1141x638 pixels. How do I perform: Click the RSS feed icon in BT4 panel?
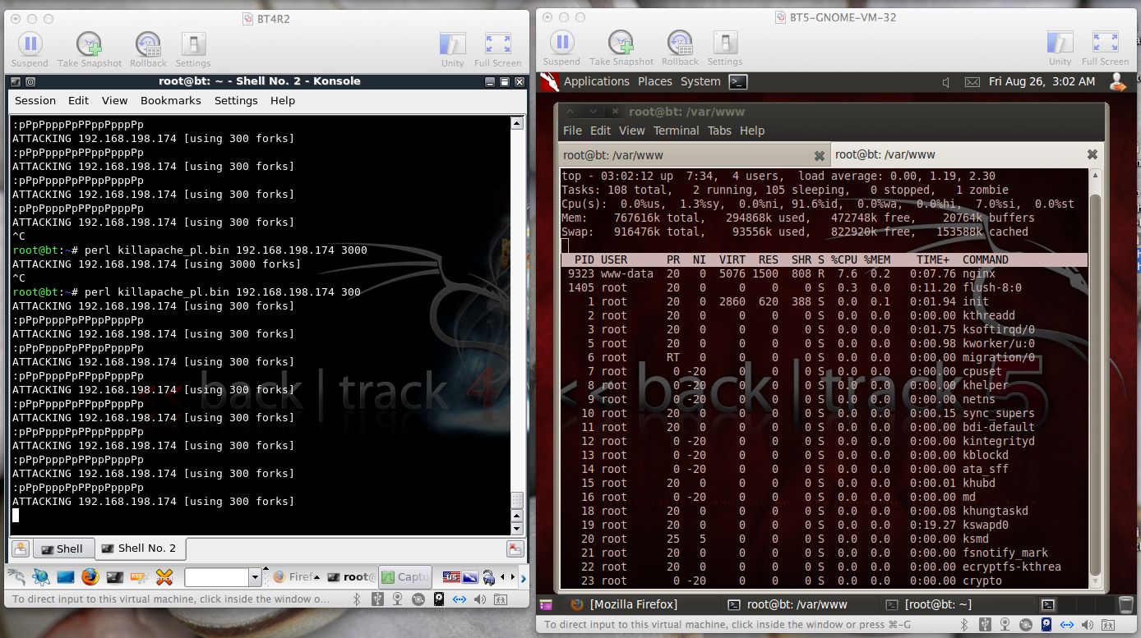140,576
